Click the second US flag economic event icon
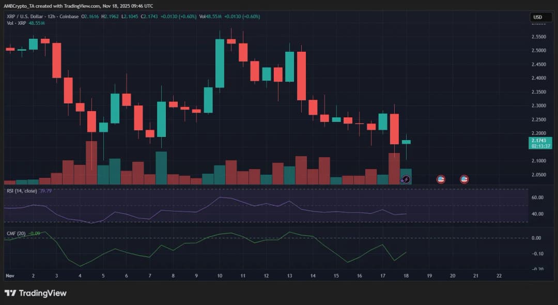Image resolution: width=558 pixels, height=305 pixels. pyautogui.click(x=464, y=179)
